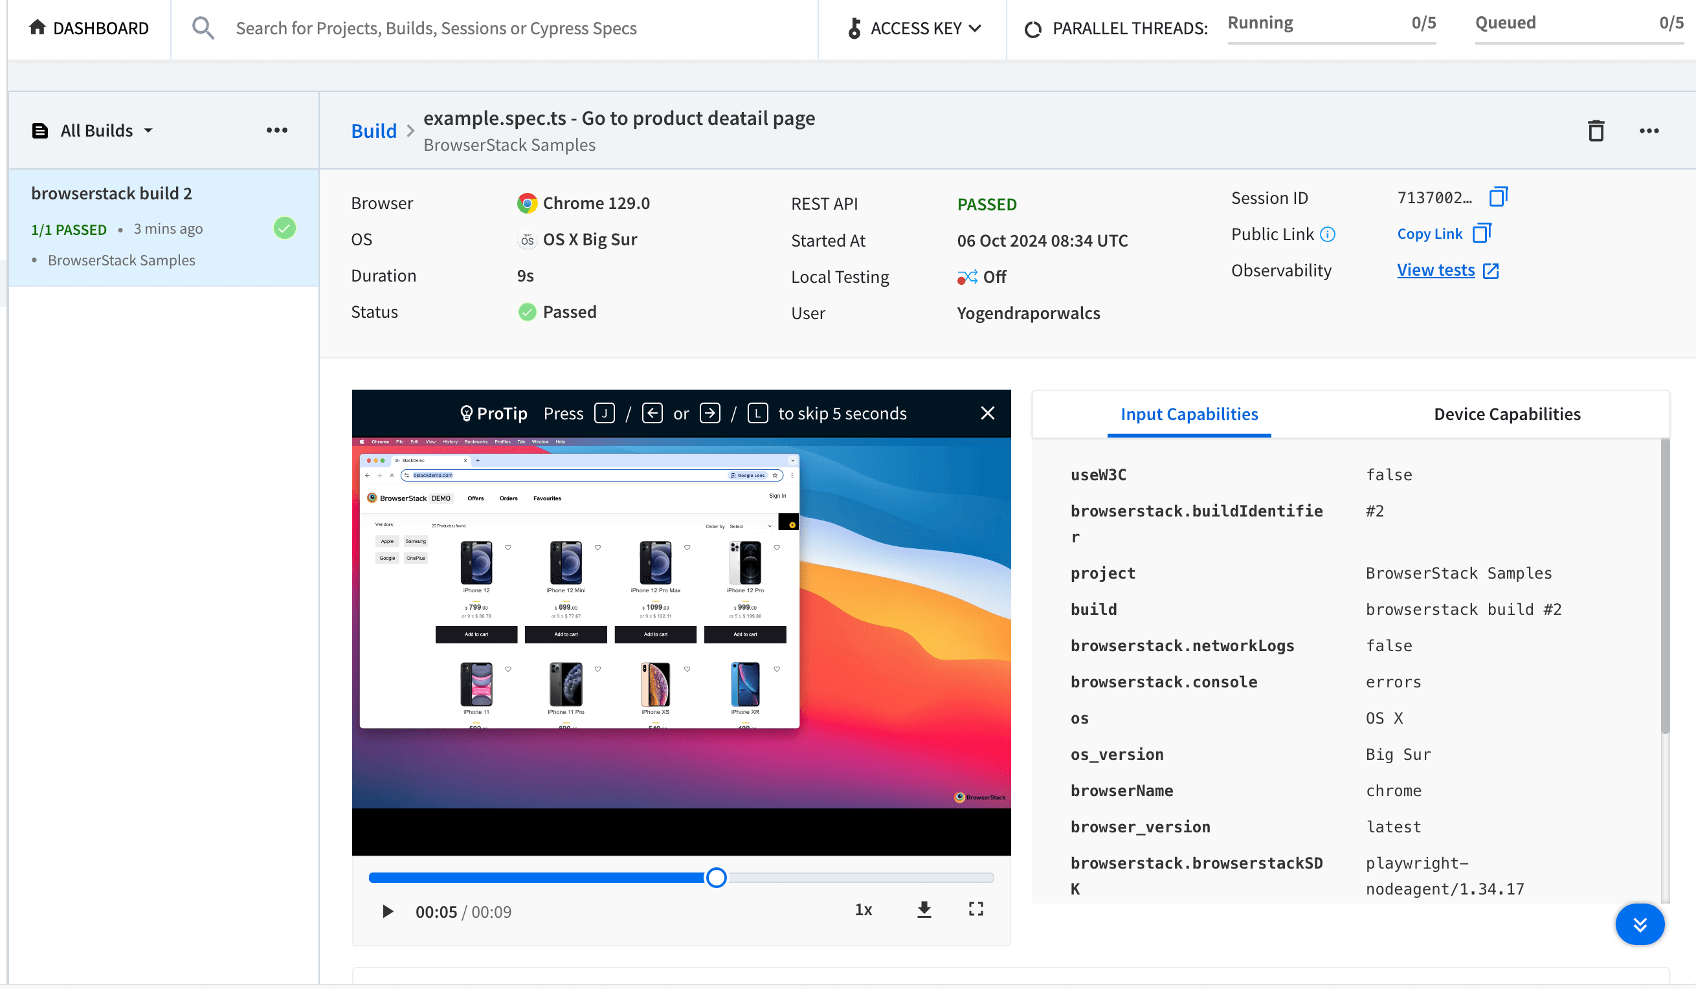The height and width of the screenshot is (989, 1696).
Task: Click the fullscreen expand button on video
Action: click(x=974, y=909)
